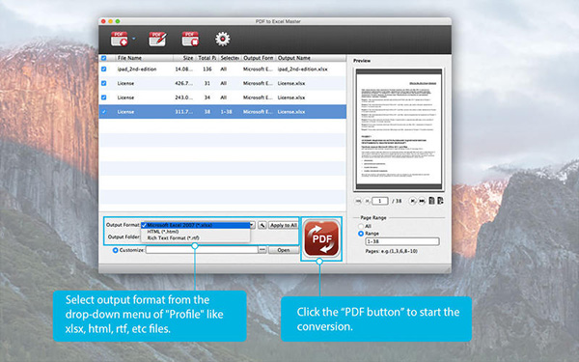579x362 pixels.
Task: Open Output Format cell in ipad_2nd-edition row
Action: [x=258, y=70]
